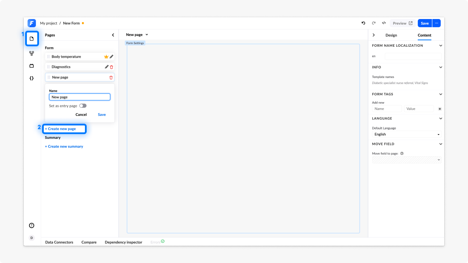468x263 pixels.
Task: Click the Move field help icon
Action: (x=402, y=154)
